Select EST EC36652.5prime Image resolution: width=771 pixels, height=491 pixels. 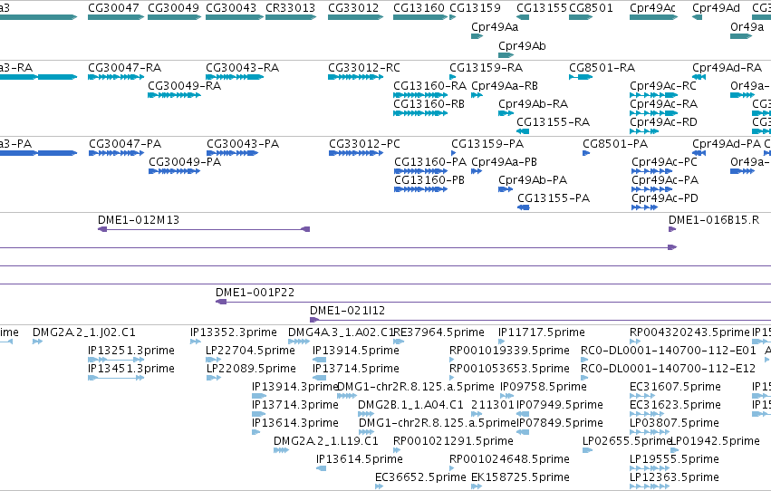[379, 486]
